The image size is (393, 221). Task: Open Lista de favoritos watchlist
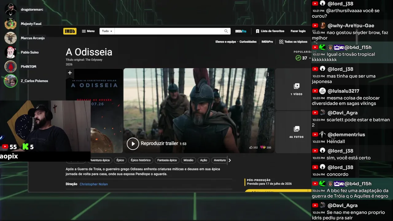tap(270, 31)
